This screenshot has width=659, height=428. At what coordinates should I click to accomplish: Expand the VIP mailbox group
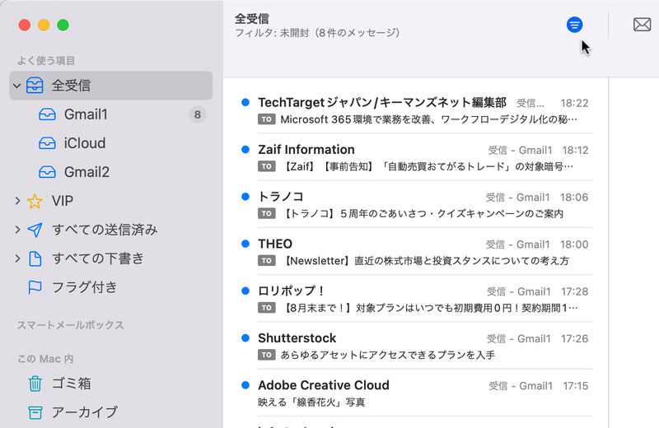coord(17,201)
